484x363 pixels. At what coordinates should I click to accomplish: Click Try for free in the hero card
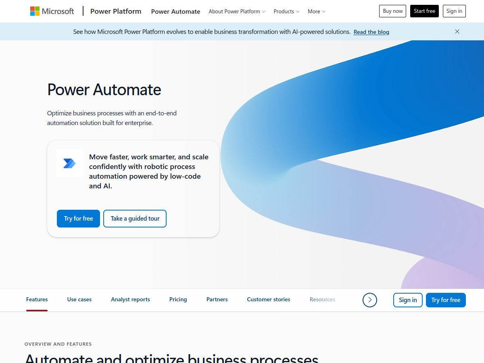pyautogui.click(x=78, y=219)
